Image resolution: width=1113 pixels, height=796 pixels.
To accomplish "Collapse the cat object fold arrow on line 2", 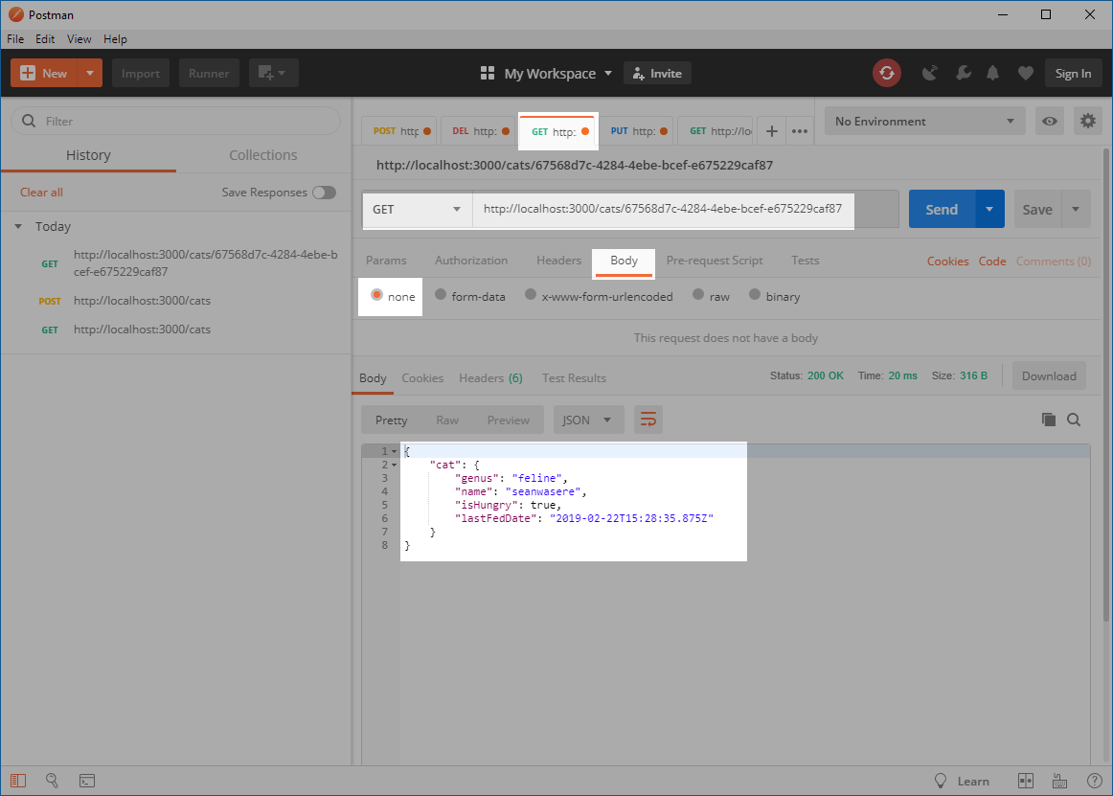I will (x=395, y=466).
